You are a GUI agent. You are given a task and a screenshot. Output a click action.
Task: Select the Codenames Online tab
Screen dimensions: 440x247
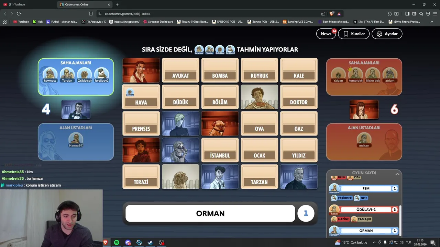85,4
